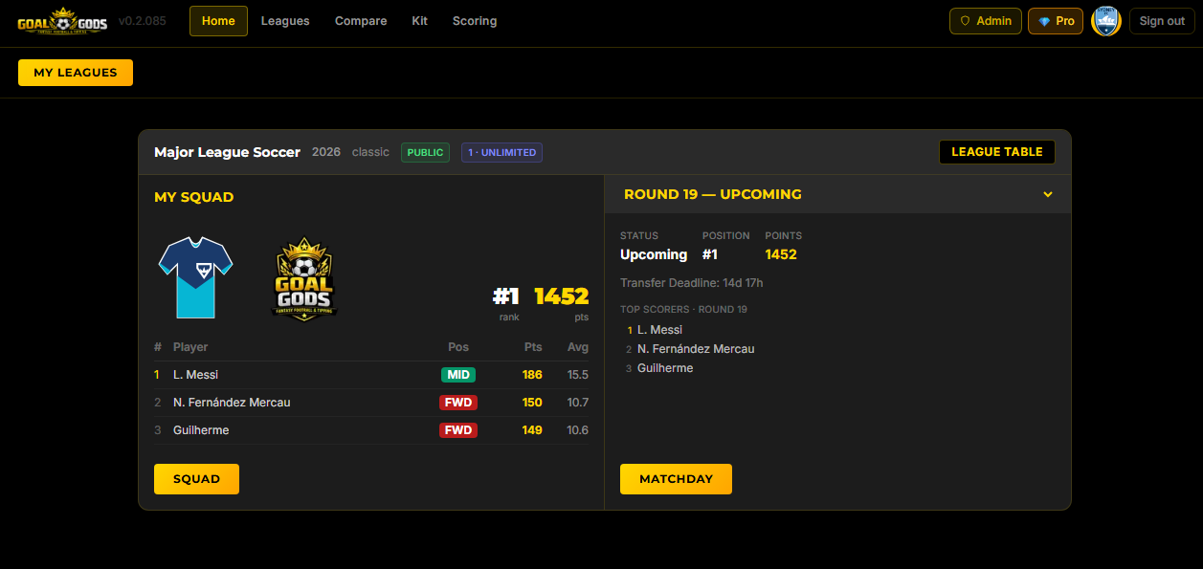The width and height of the screenshot is (1203, 569).
Task: Select the Major League Soccer league title
Action: [227, 152]
